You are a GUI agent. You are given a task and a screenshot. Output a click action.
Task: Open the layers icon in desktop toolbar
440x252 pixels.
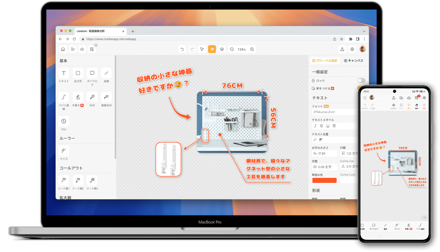[x=222, y=49]
